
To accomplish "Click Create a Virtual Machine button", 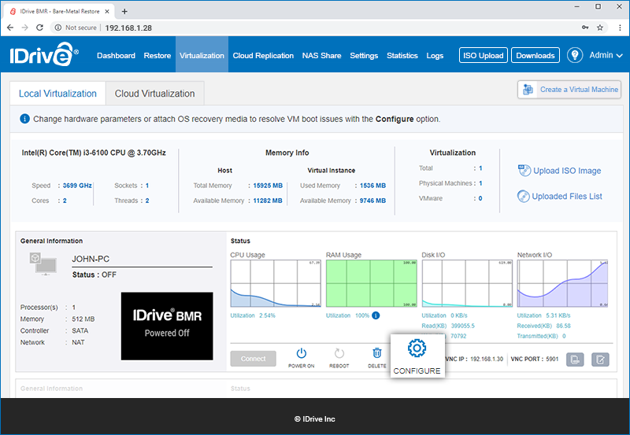I will point(569,90).
